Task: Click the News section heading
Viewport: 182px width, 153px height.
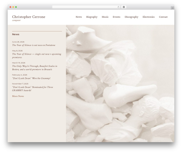Action: tap(16, 34)
